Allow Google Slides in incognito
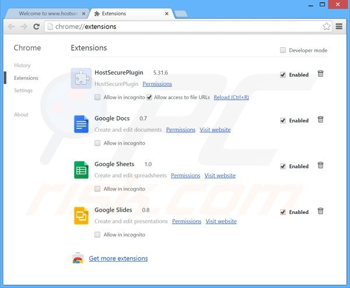The width and height of the screenshot is (350, 288). tap(97, 234)
